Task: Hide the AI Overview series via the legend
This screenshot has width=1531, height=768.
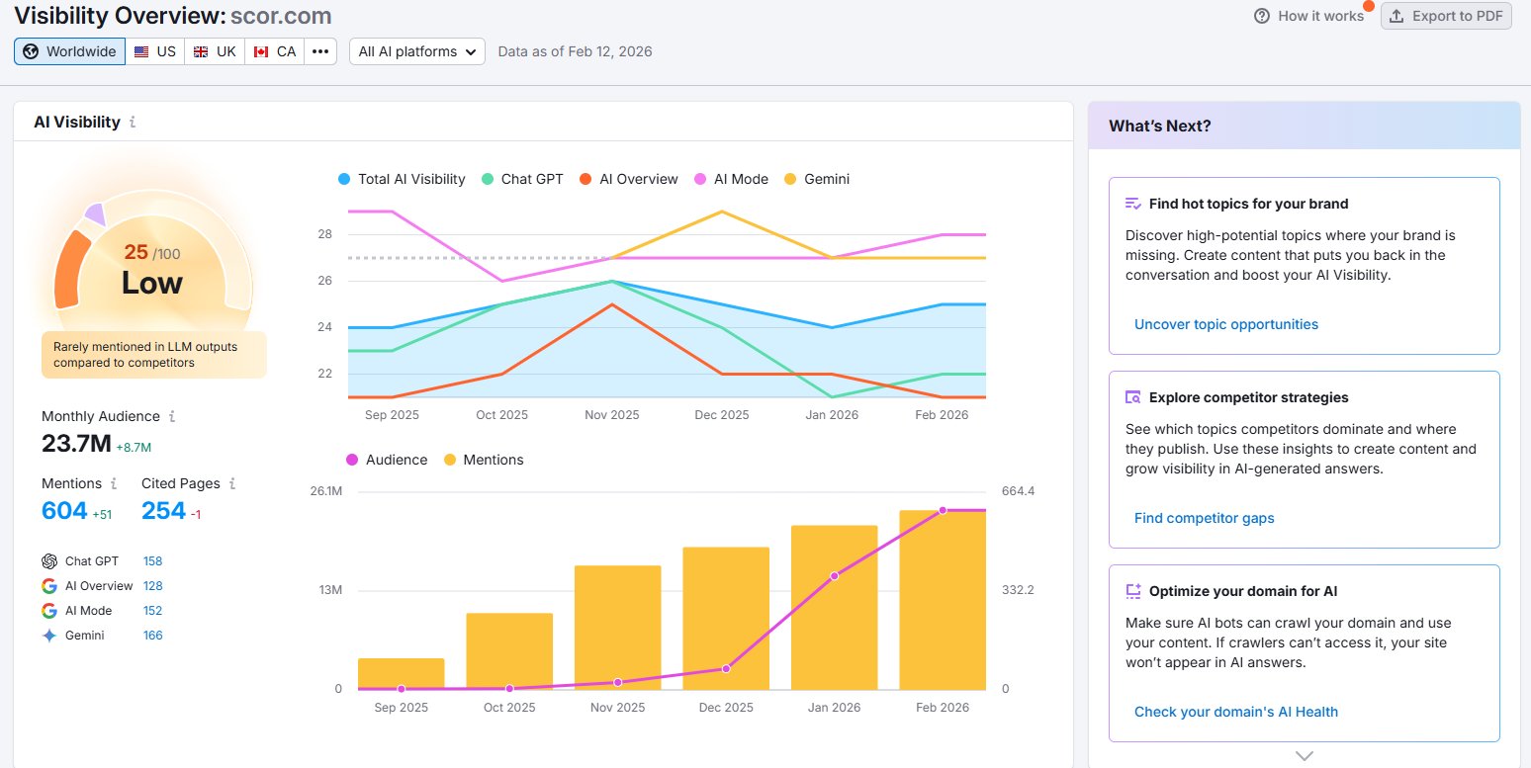Action: (629, 179)
